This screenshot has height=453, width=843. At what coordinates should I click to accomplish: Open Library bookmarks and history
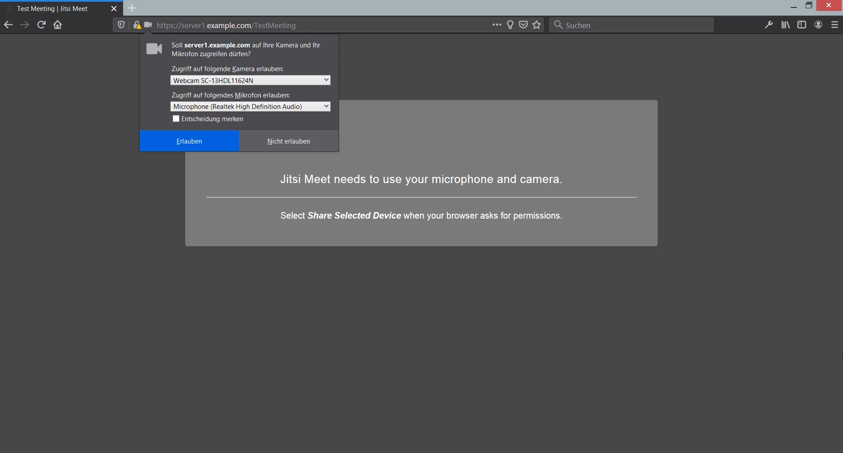[785, 25]
